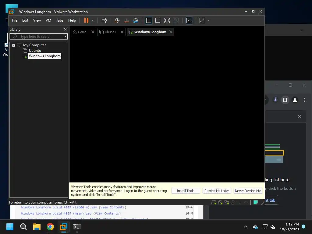
Task: Open the clock showing 1:12 PM
Action: coord(289,227)
